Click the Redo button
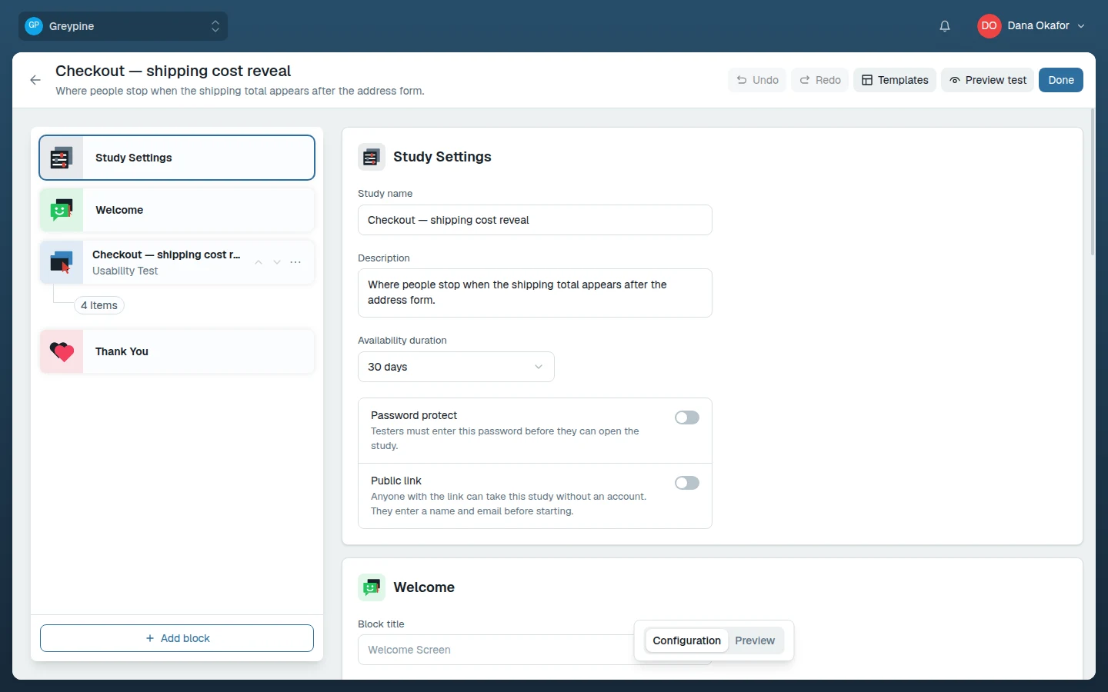The height and width of the screenshot is (692, 1108). coord(819,80)
